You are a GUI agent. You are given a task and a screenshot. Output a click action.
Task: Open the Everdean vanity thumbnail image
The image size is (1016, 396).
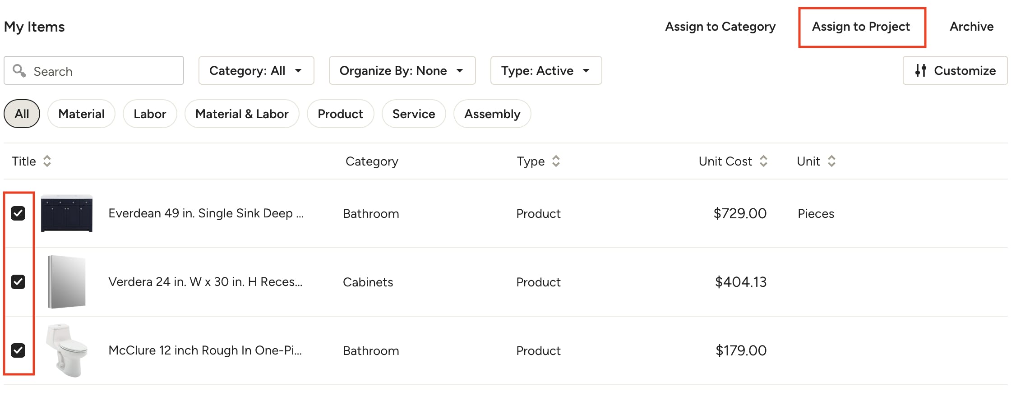(67, 213)
